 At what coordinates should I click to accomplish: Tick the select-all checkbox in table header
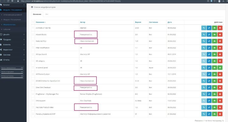(33, 22)
